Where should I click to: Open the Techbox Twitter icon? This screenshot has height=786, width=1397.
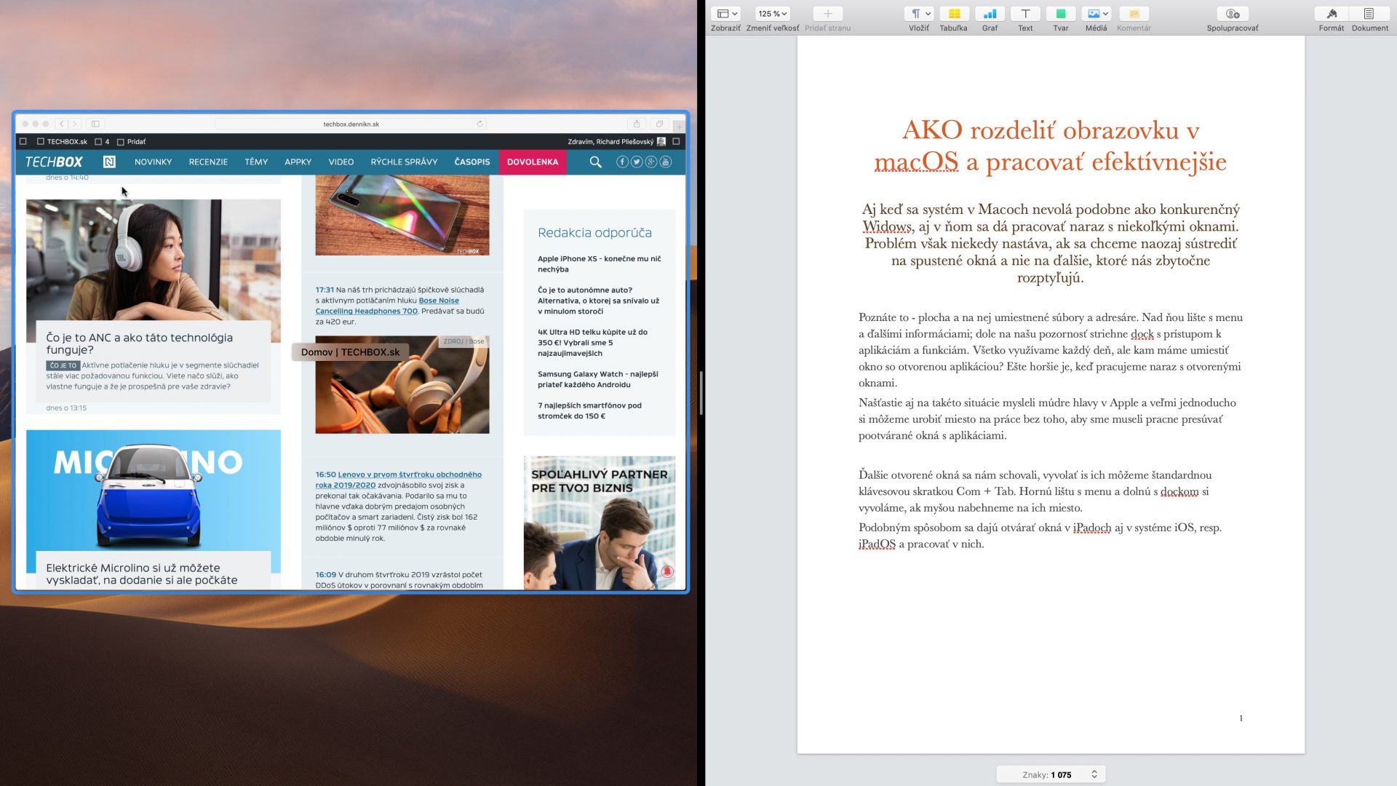[x=637, y=162]
